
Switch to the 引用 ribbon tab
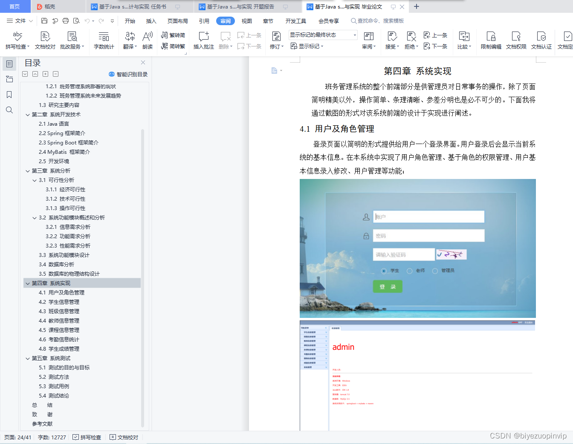(x=204, y=21)
